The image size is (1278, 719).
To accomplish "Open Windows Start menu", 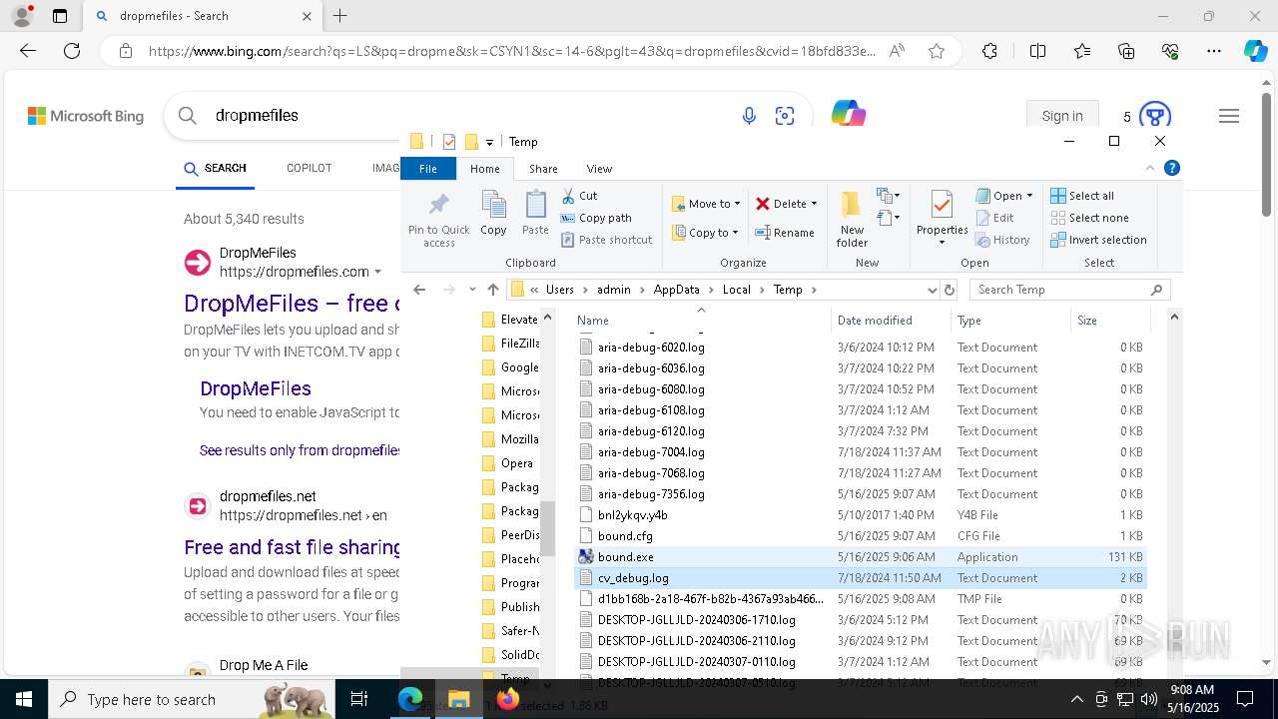I will [22, 699].
